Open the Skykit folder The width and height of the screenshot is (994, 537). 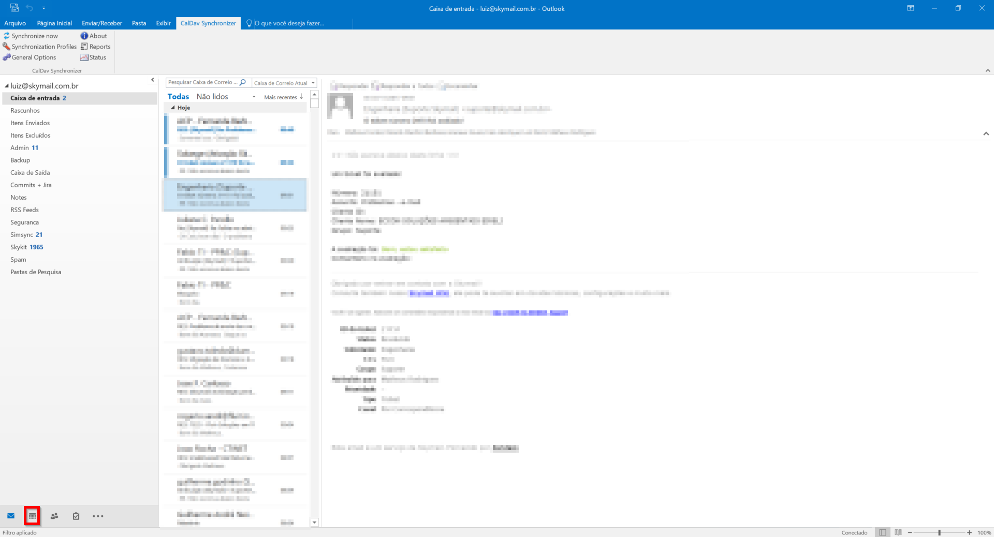click(80, 247)
